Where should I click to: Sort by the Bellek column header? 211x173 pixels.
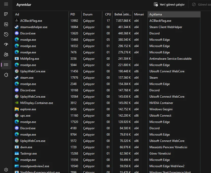pos(122,14)
